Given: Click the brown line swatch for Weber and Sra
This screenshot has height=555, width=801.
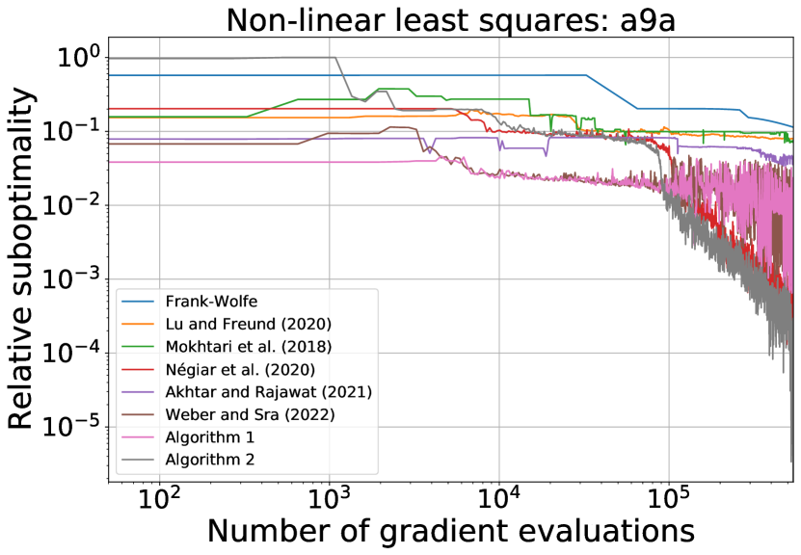Looking at the screenshot, I should [x=138, y=414].
